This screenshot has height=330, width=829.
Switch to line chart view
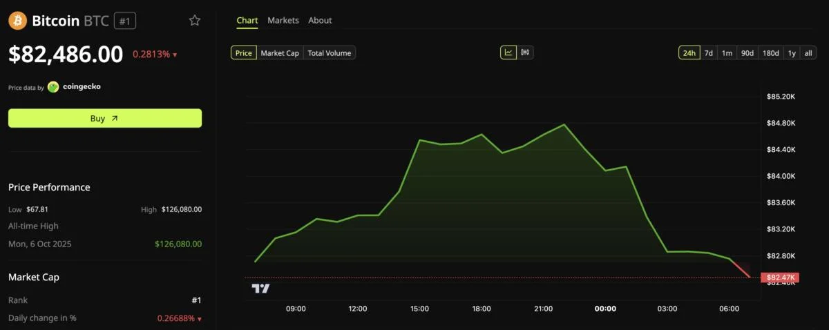tap(508, 52)
